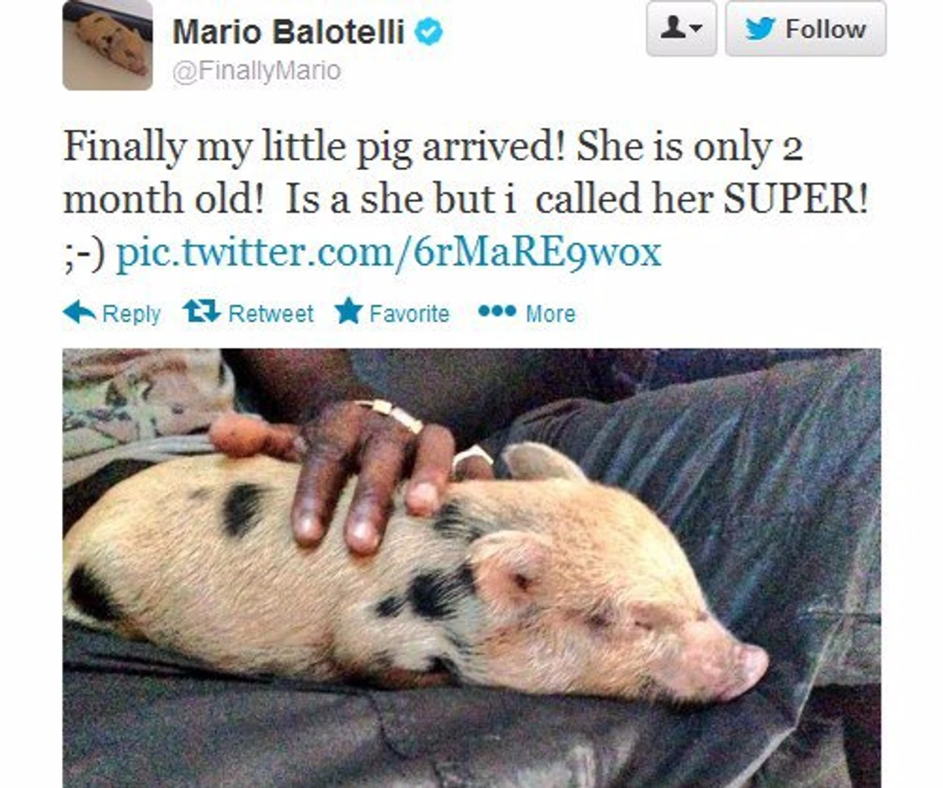Follow Mario Balotelli

tap(805, 29)
